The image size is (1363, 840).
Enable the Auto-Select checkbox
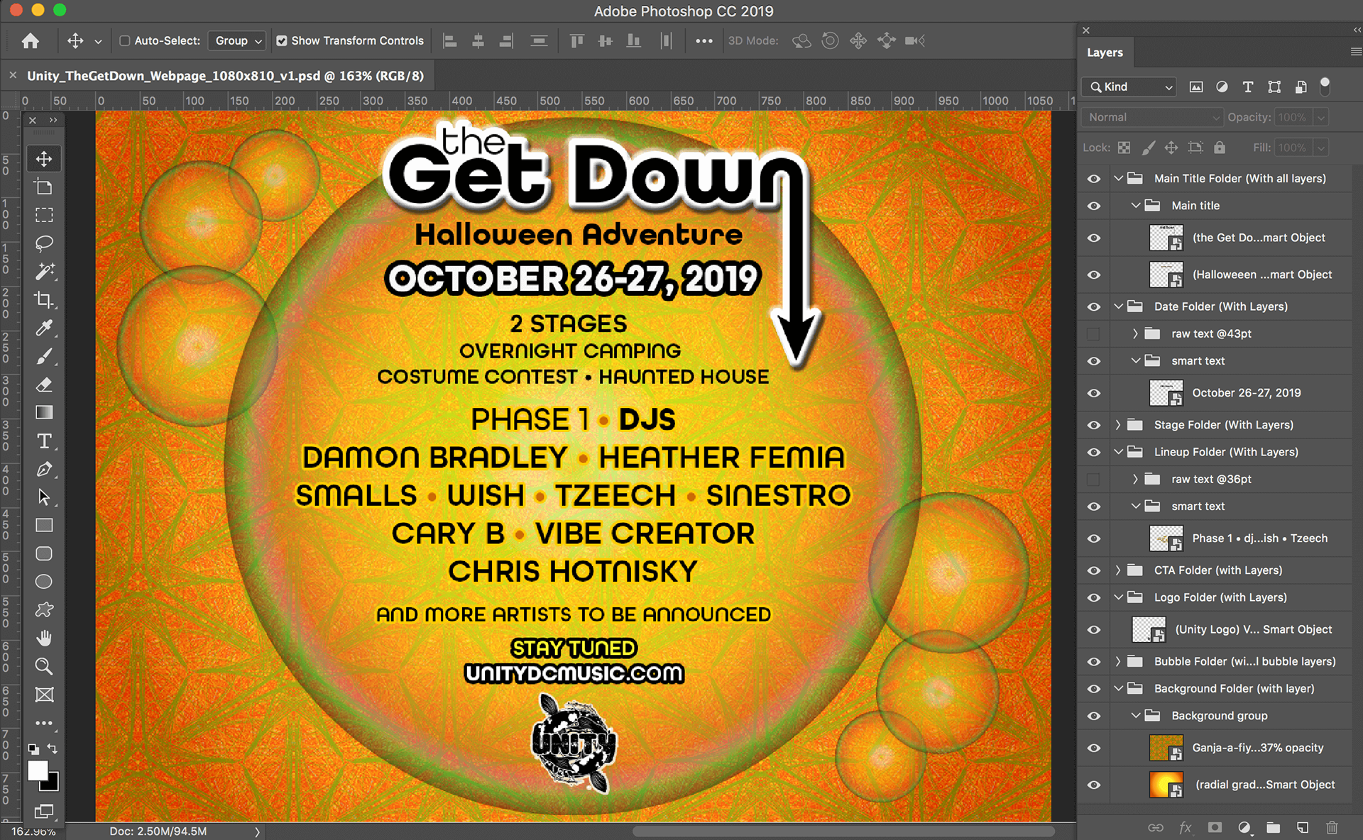coord(125,41)
